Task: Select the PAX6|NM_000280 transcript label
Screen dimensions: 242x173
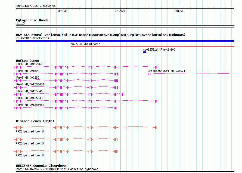Action: click(x=28, y=78)
